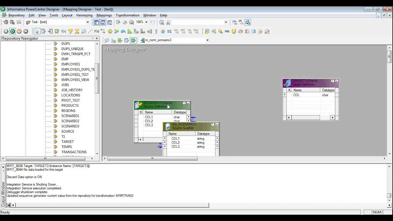Open the Repository menu
393x221 pixels.
(17, 15)
